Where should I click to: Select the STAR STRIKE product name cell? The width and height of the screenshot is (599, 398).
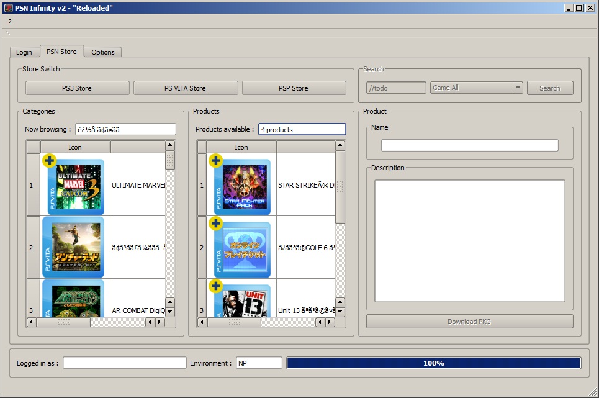(306, 185)
